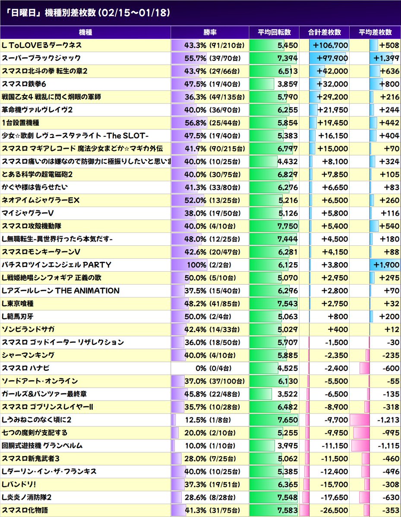
Task: Click the 勝率 column header
Action: [x=210, y=32]
